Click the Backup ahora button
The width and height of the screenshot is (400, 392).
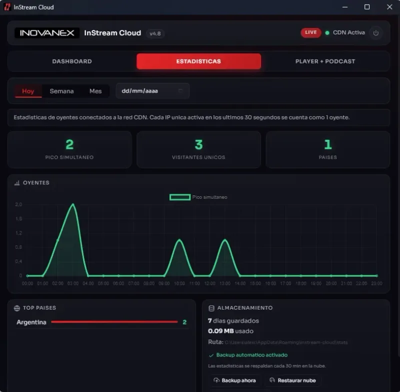234,381
